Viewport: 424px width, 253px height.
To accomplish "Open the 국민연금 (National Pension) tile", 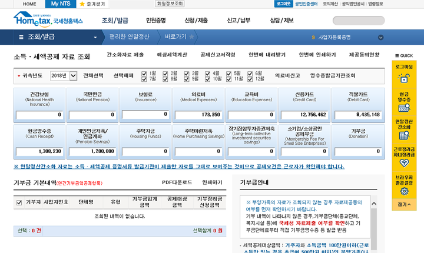I will 92,105.
